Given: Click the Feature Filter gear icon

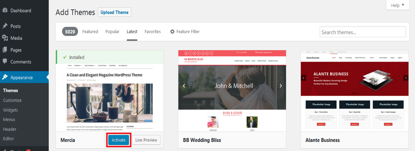Looking at the screenshot, I should 172,32.
